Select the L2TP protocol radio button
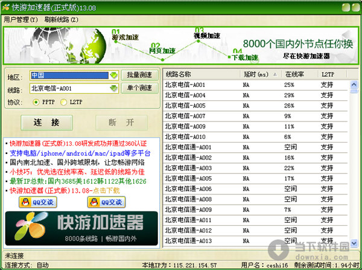 63,102
